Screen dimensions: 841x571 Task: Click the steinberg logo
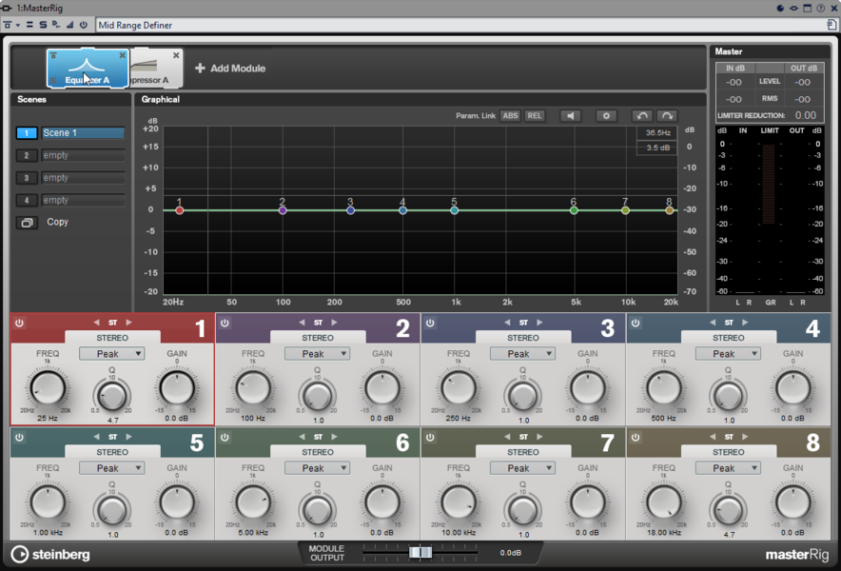[51, 555]
